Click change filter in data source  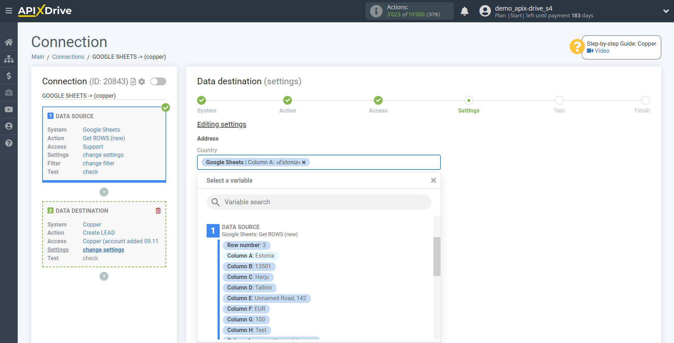click(x=99, y=163)
